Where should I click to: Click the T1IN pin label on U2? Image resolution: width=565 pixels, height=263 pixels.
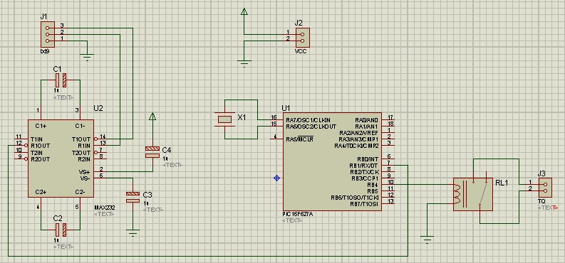click(x=37, y=139)
